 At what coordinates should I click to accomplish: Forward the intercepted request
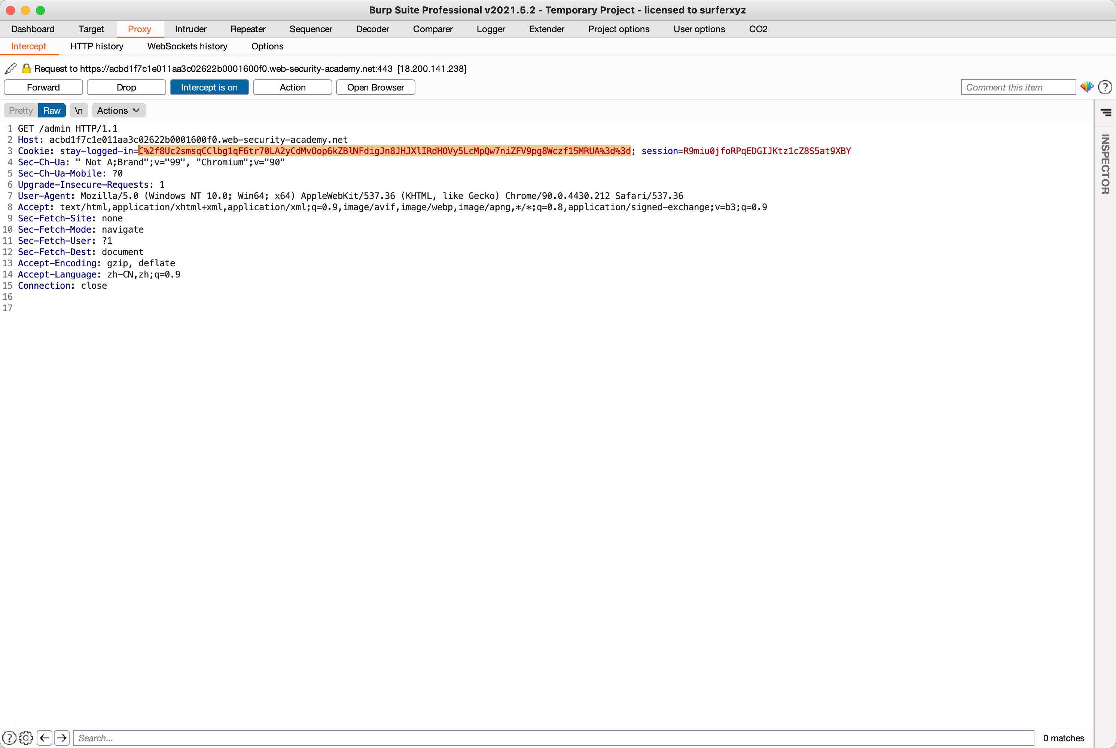point(43,87)
